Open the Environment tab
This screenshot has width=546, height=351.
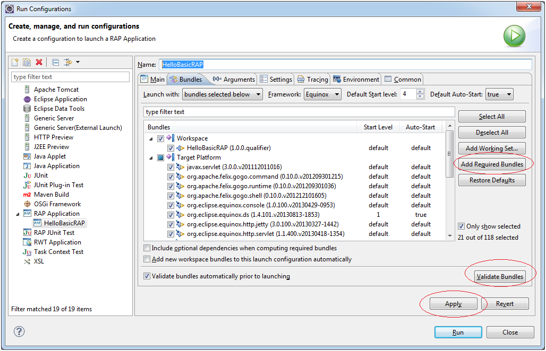click(356, 79)
